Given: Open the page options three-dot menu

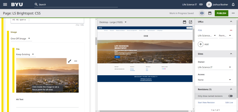Looking at the screenshot, I should click(233, 13).
